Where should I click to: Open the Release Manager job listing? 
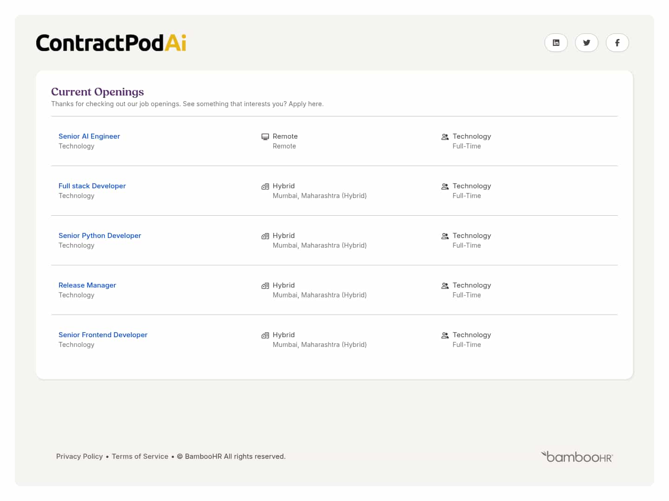[x=87, y=285]
